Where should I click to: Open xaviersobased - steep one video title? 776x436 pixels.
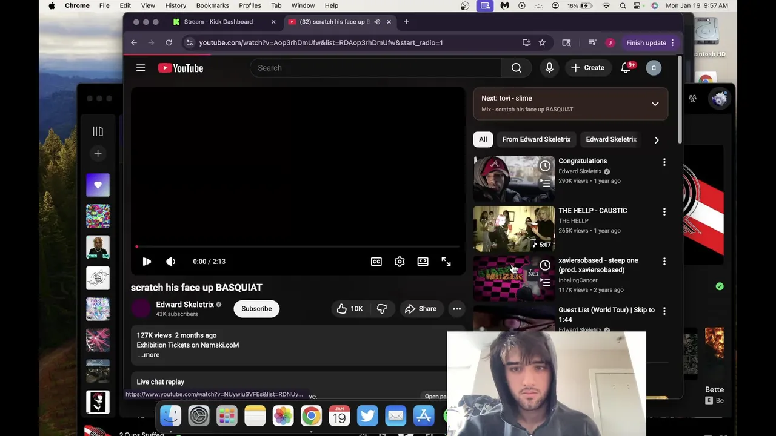[x=598, y=265]
